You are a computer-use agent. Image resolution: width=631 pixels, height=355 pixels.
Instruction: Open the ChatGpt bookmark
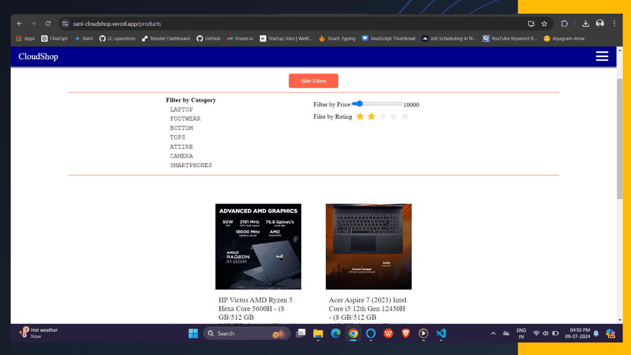click(54, 38)
